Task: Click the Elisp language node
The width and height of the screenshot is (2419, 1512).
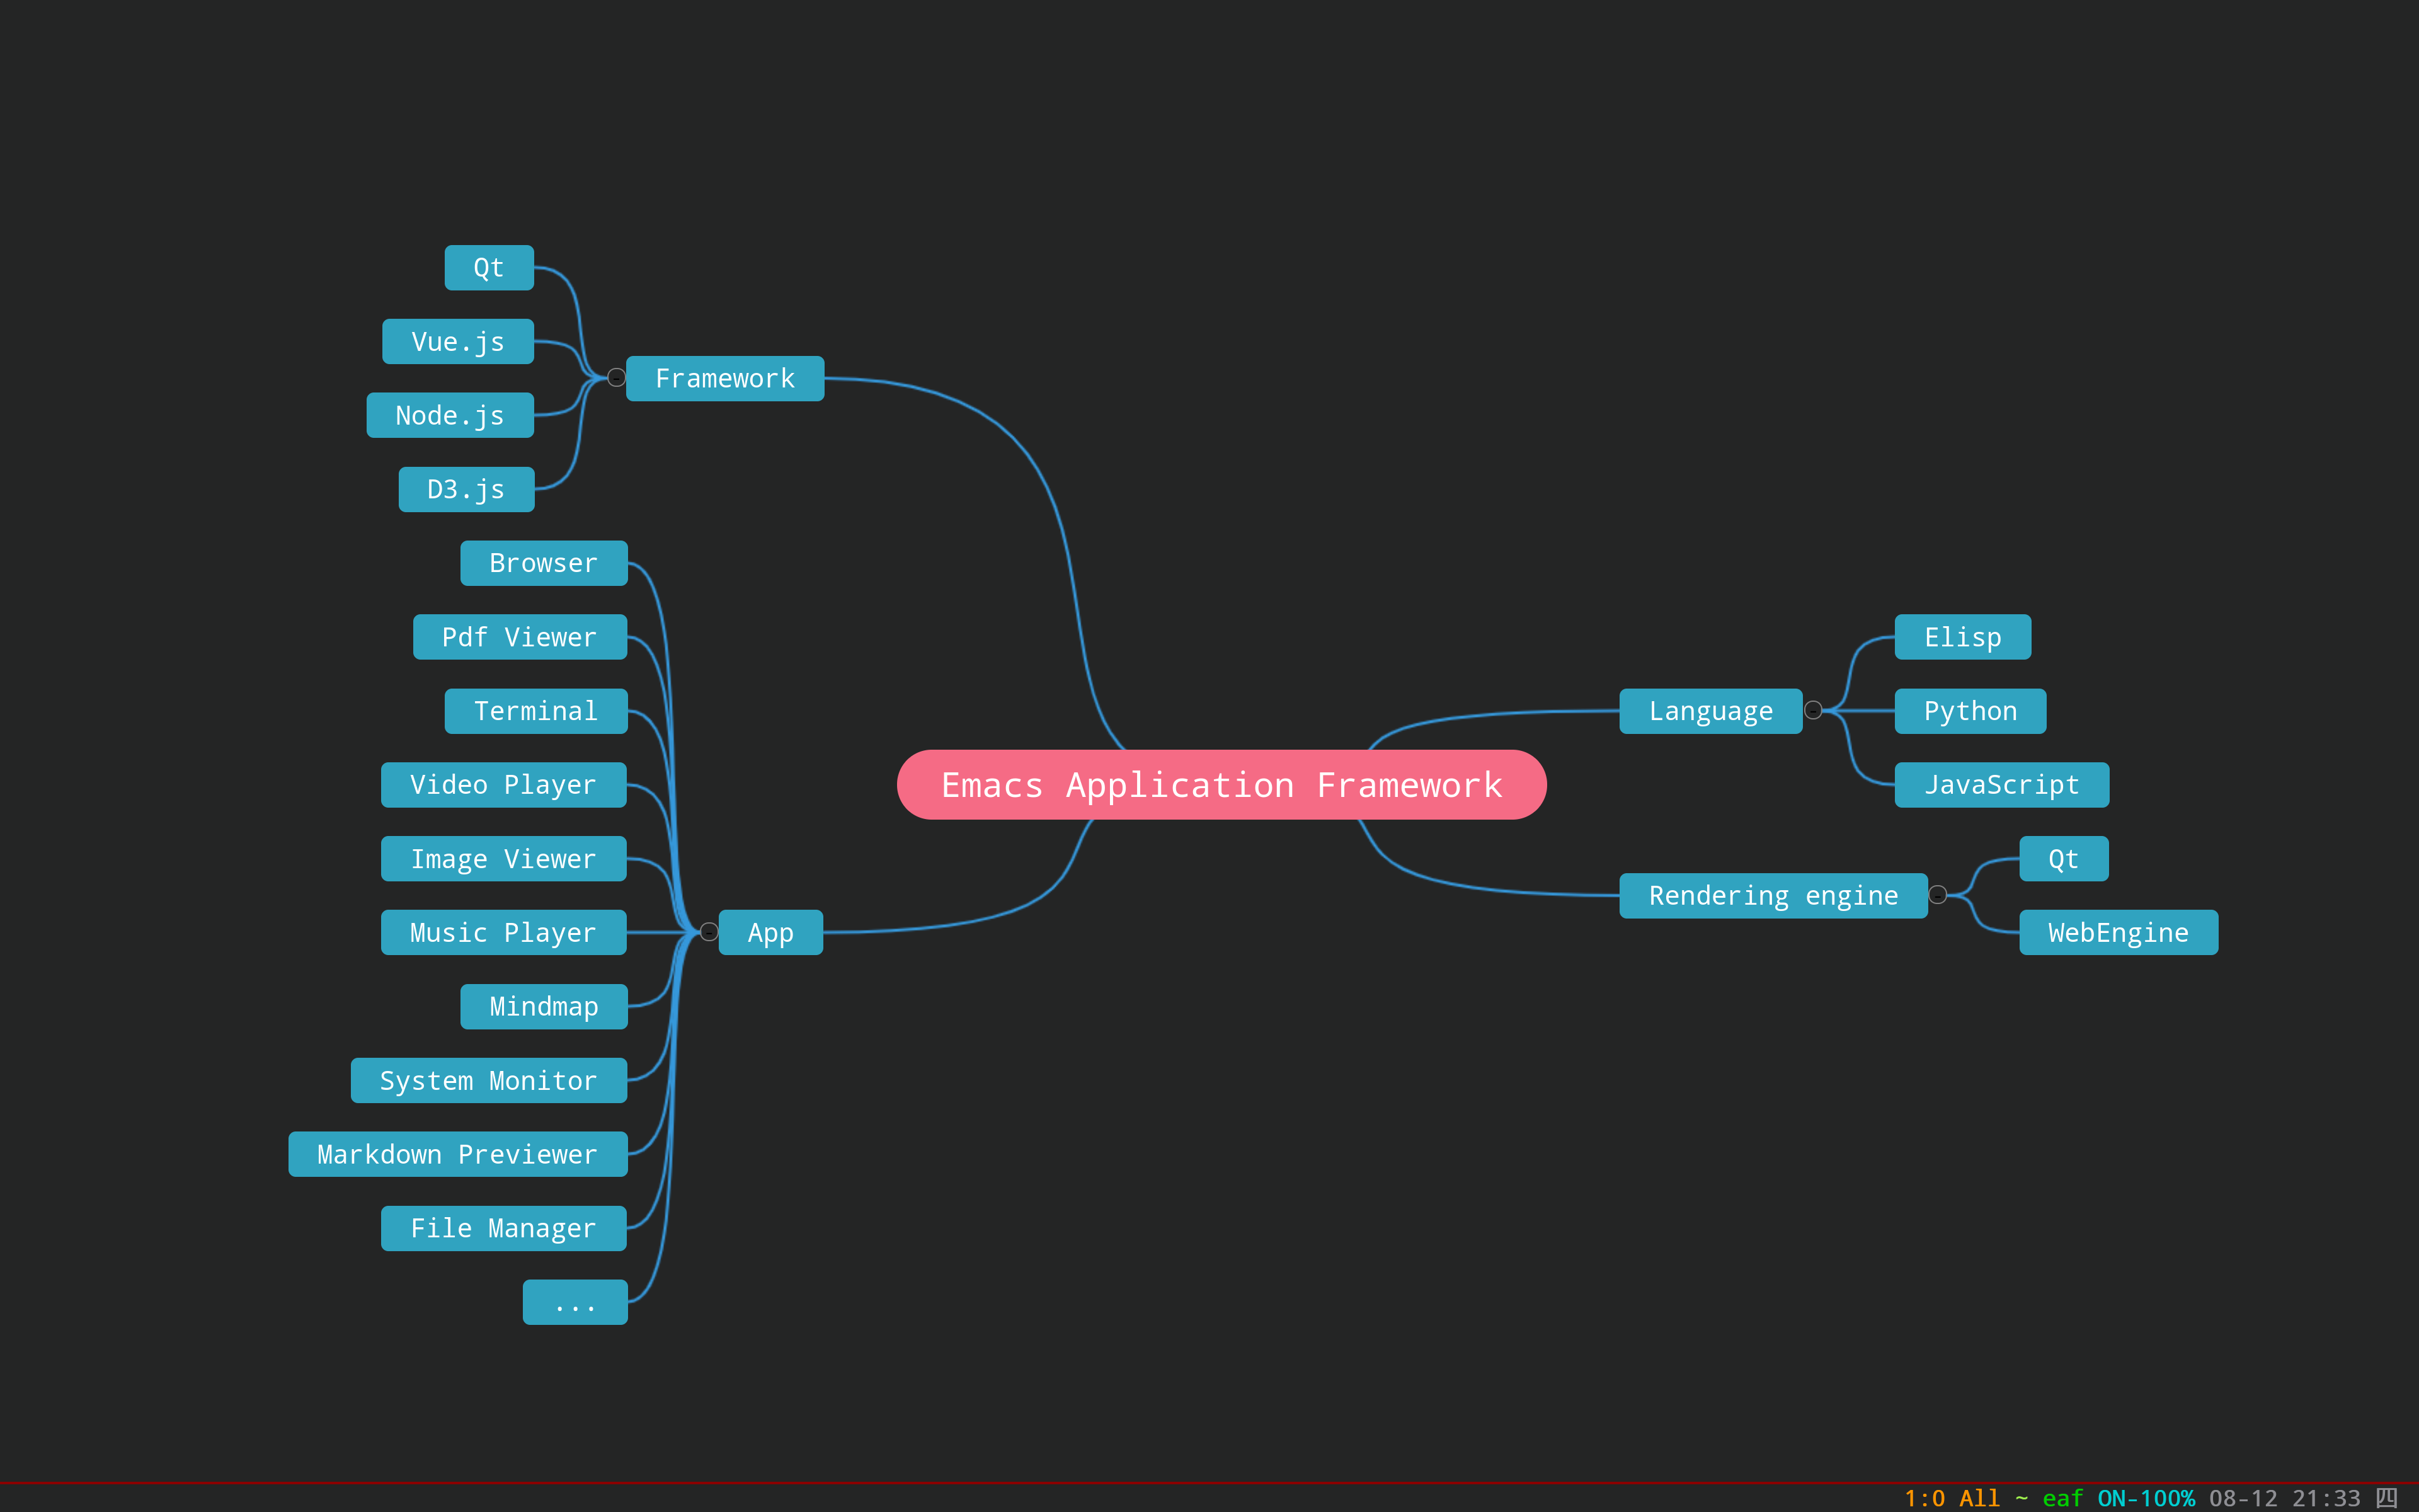Action: tap(1962, 638)
